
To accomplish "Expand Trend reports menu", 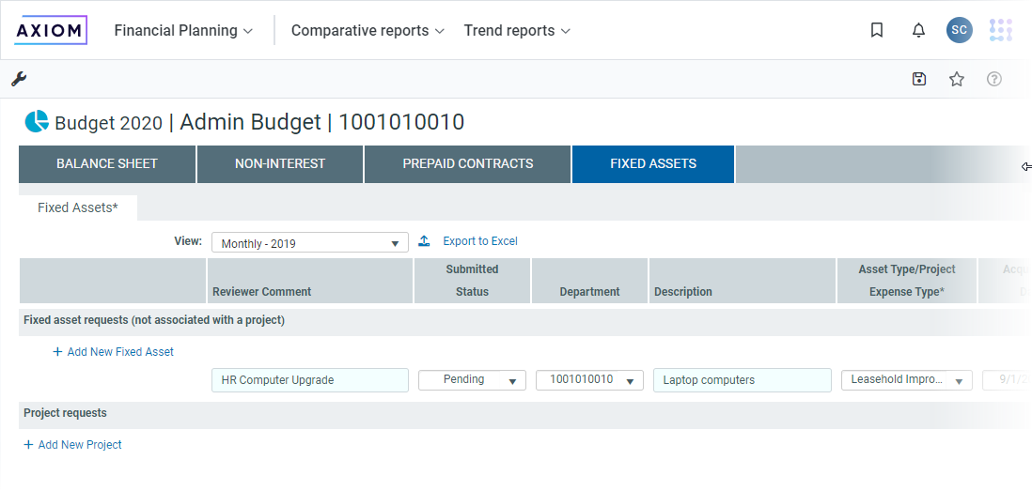I will 517,31.
